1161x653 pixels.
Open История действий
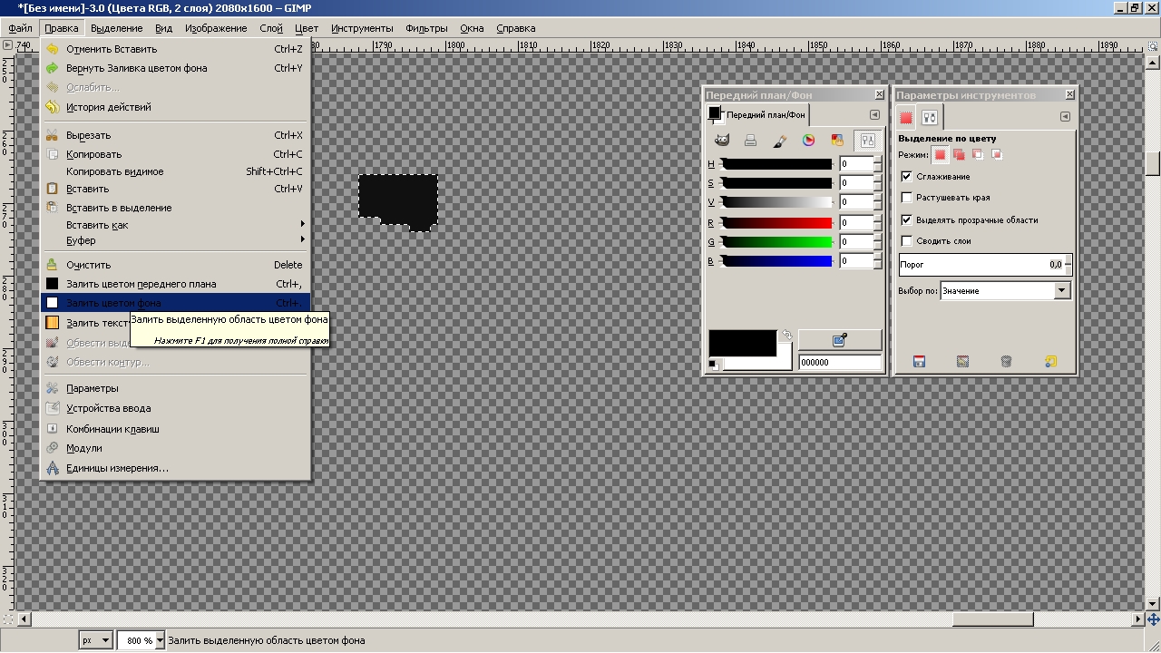click(x=175, y=107)
